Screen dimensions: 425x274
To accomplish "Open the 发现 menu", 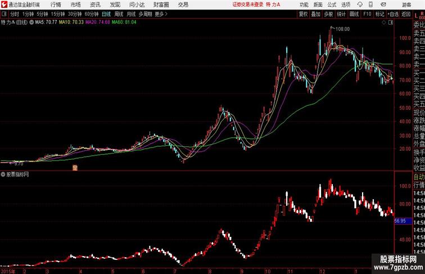I will 115,5.
